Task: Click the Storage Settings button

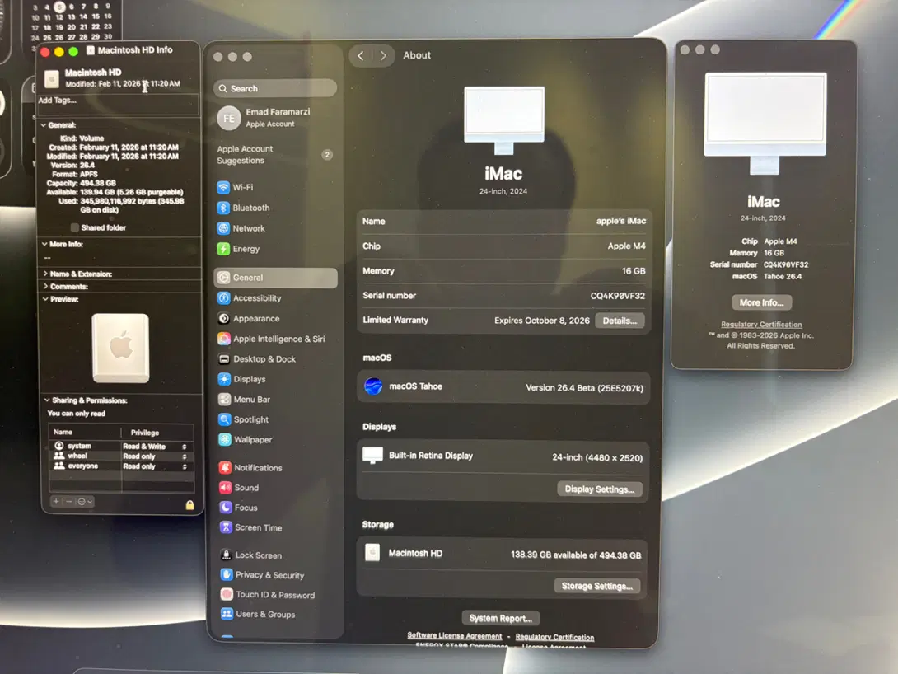Action: (596, 586)
